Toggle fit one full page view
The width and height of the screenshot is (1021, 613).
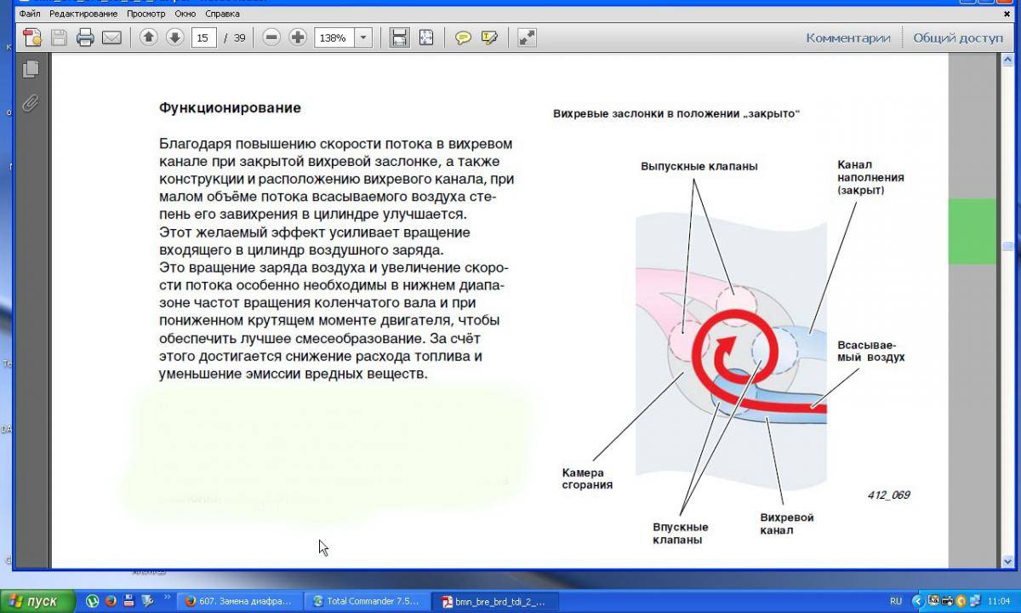(426, 37)
